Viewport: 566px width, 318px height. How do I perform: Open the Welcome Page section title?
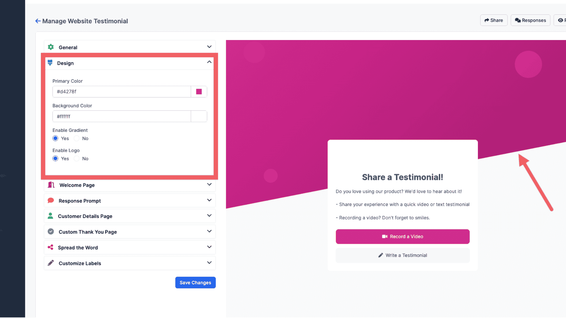77,185
